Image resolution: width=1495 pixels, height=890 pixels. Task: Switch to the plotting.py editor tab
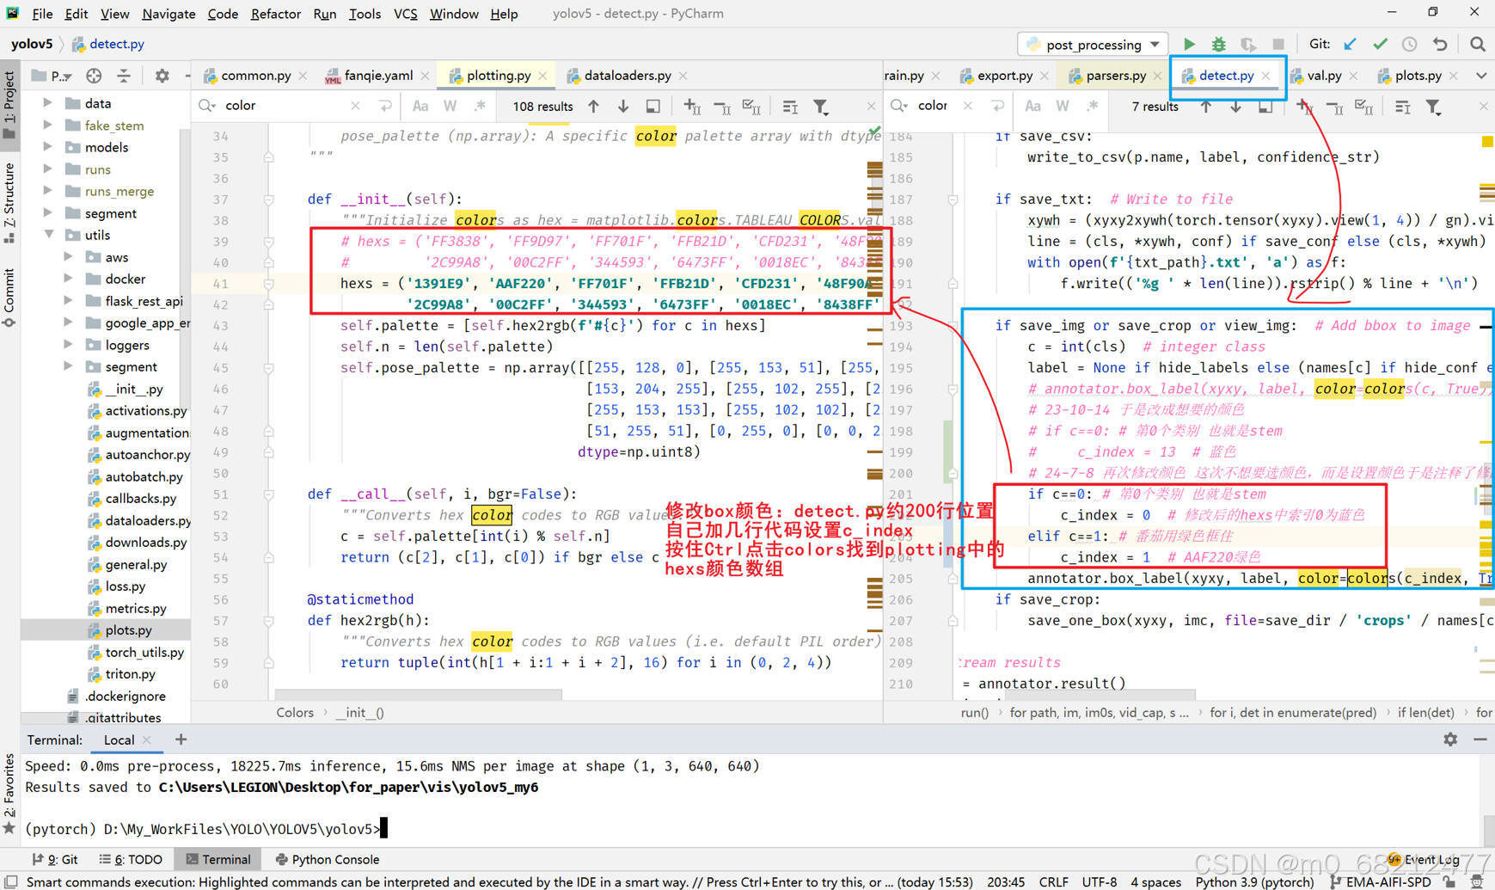pyautogui.click(x=497, y=75)
